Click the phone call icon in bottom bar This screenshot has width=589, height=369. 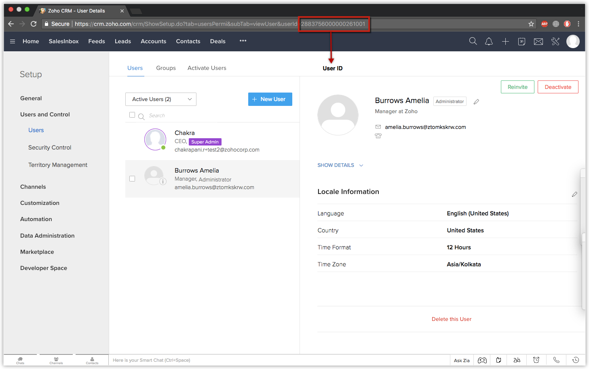(556, 360)
